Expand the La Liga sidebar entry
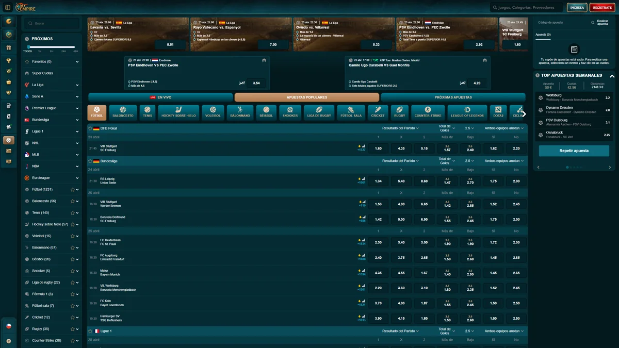 pyautogui.click(x=77, y=85)
